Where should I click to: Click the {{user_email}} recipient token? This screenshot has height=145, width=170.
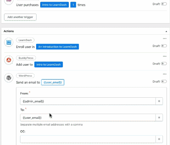pos(52,82)
